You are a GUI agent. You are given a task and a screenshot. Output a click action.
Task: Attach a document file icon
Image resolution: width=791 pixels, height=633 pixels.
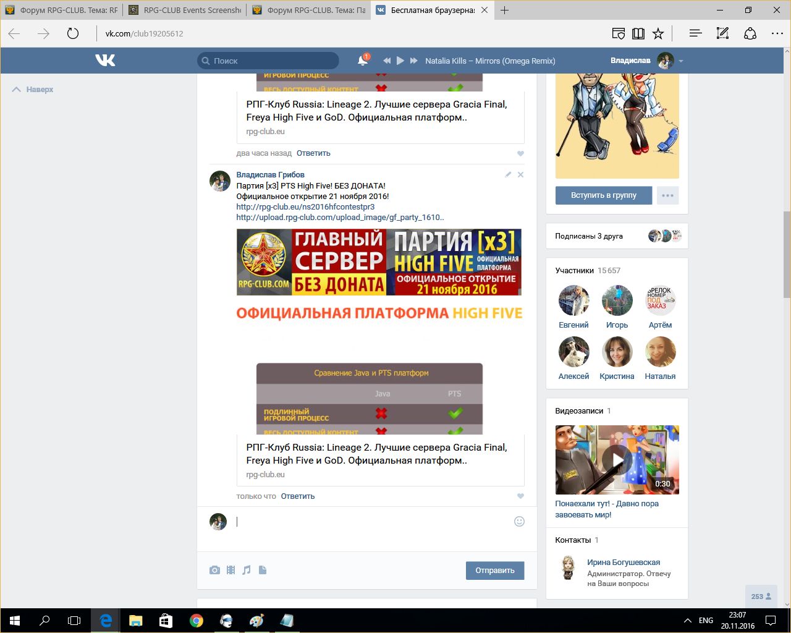(263, 570)
